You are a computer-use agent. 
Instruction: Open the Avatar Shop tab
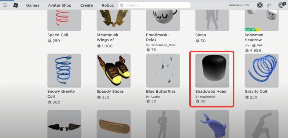click(x=60, y=5)
